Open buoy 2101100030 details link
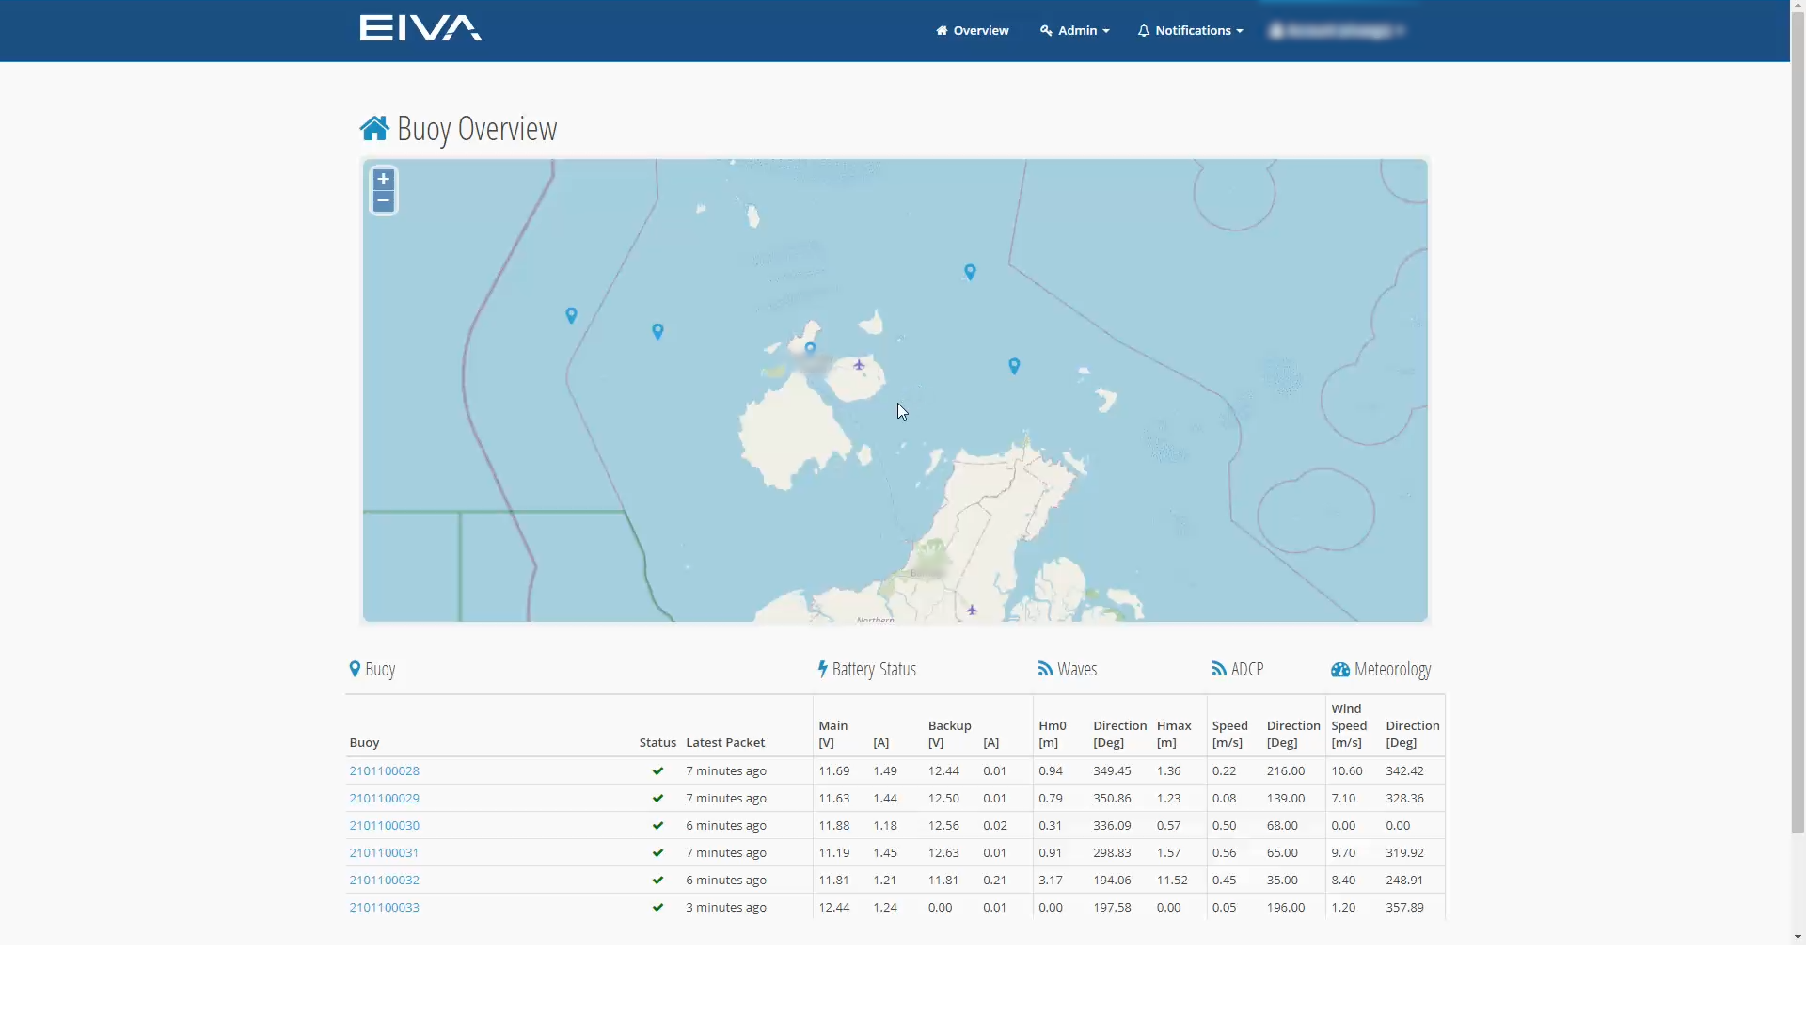 tap(384, 826)
